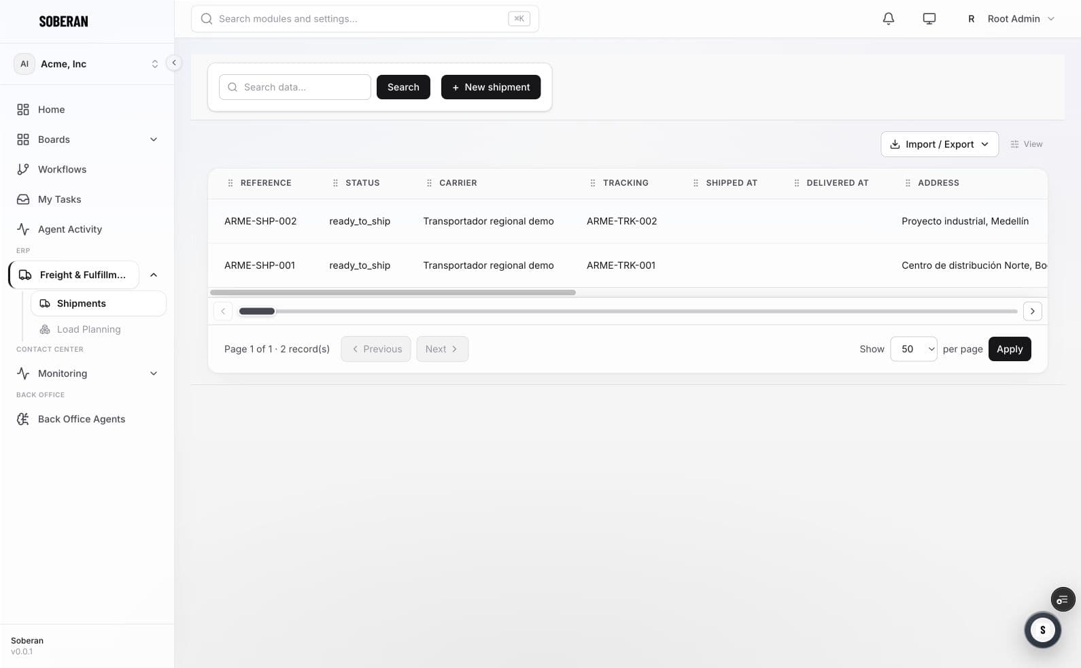Focus the Search data input field
This screenshot has width=1081, height=668.
point(295,87)
